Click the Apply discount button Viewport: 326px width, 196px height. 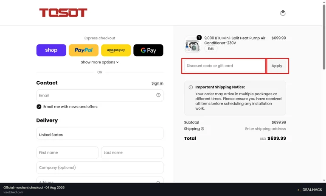[x=277, y=66]
